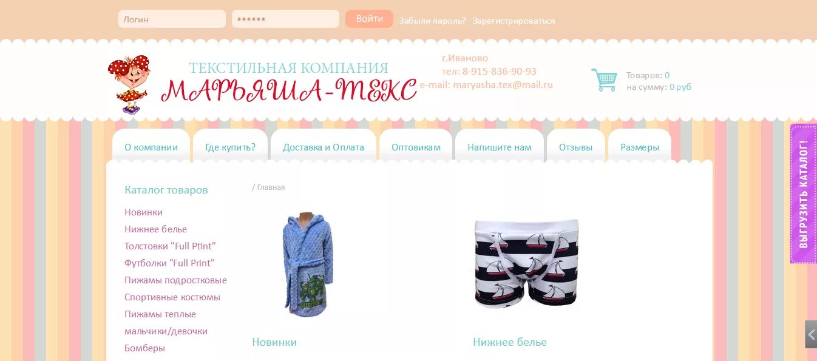Select Пижамы подростковые in catalog
The image size is (817, 361).
(x=175, y=280)
